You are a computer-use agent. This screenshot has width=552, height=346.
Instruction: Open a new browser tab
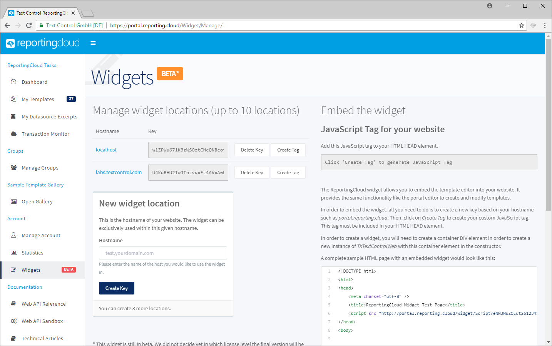pos(88,13)
